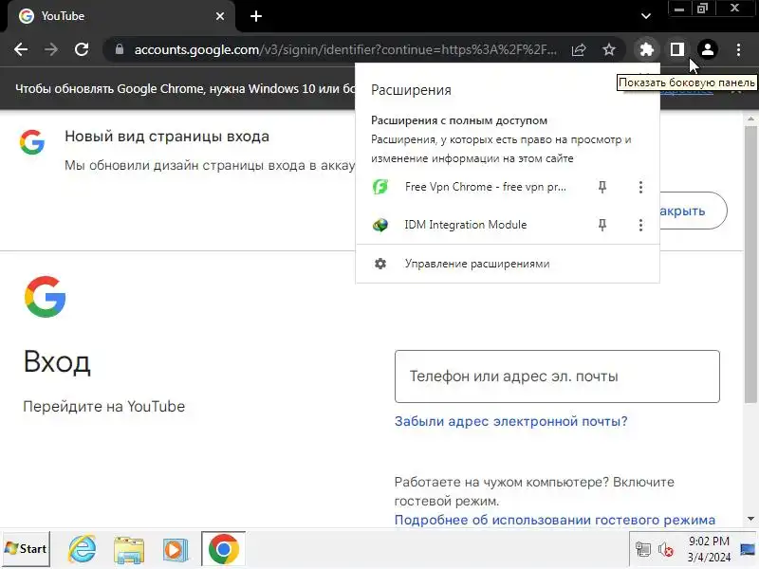The height and width of the screenshot is (569, 759).
Task: Click the IDM Integration Module icon
Action: 380,225
